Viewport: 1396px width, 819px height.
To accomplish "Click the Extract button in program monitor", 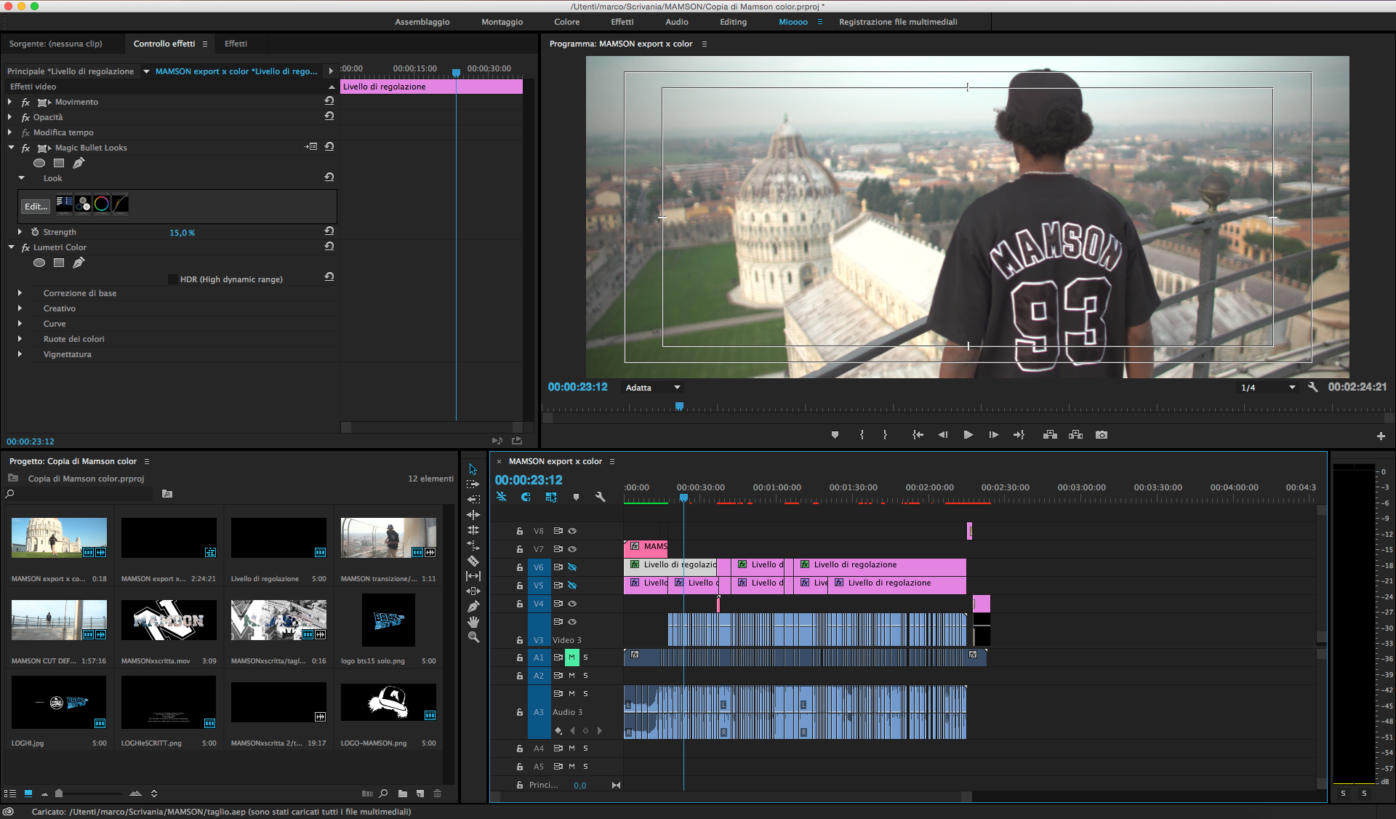I will (x=1076, y=435).
